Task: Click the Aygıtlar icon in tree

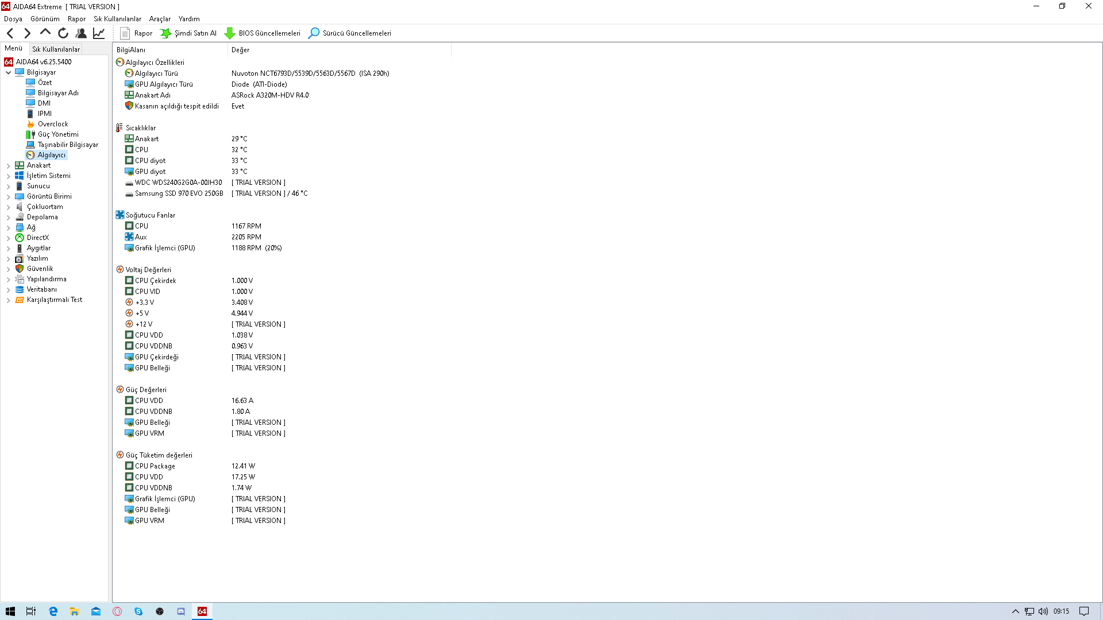Action: tap(20, 248)
